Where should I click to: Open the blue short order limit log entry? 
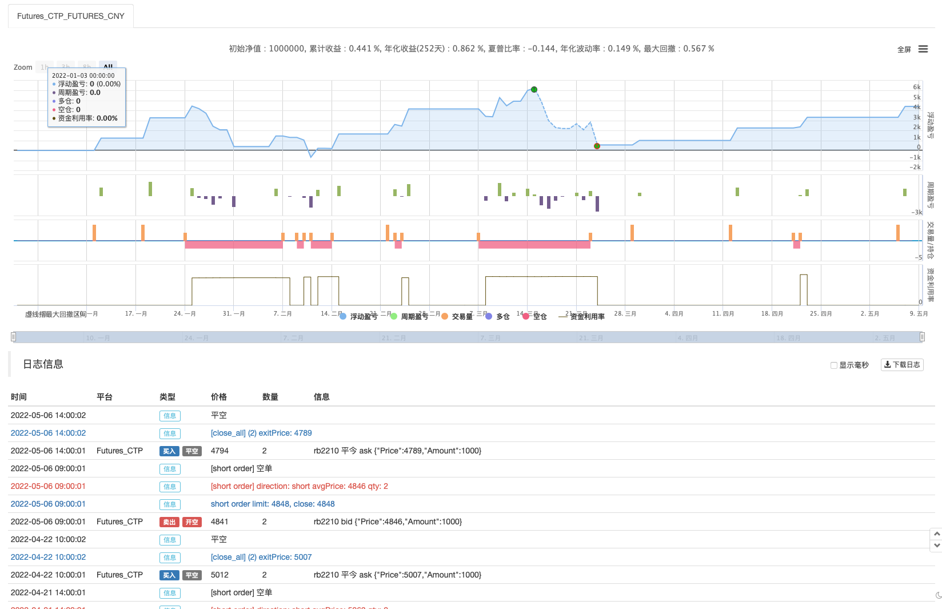(273, 504)
